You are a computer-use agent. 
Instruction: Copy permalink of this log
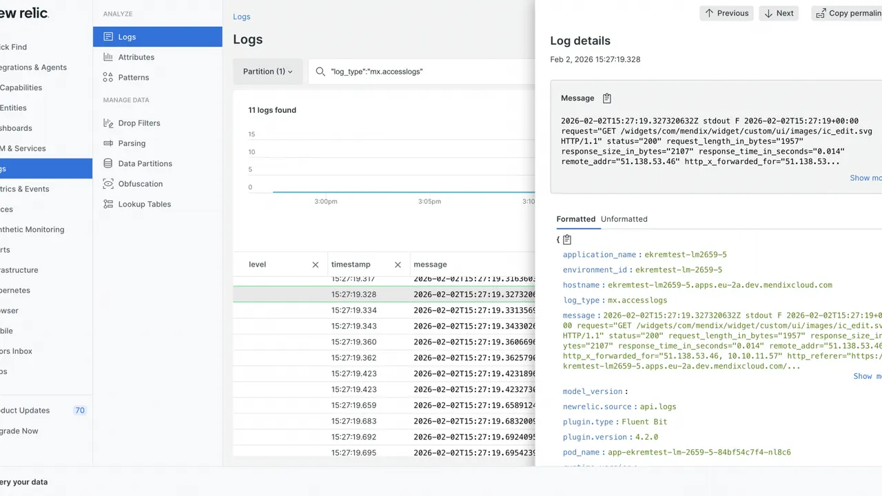pyautogui.click(x=847, y=13)
